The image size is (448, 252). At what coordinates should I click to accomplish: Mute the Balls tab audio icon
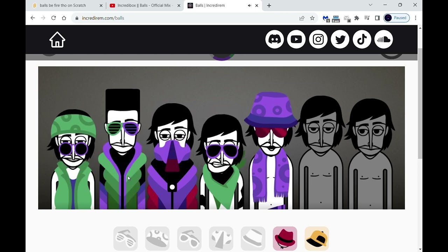click(250, 6)
